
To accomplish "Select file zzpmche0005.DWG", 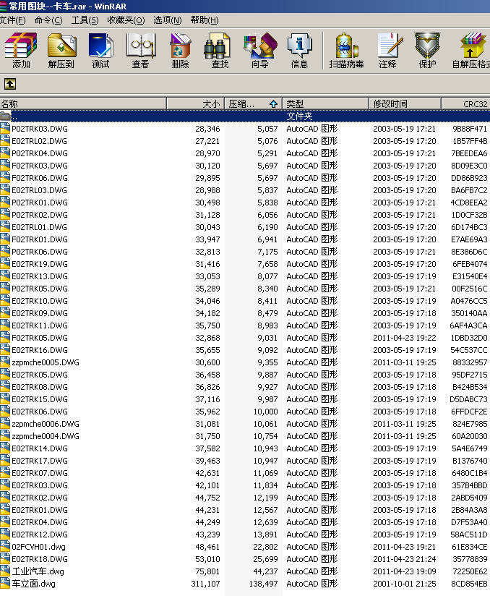I will (x=46, y=362).
